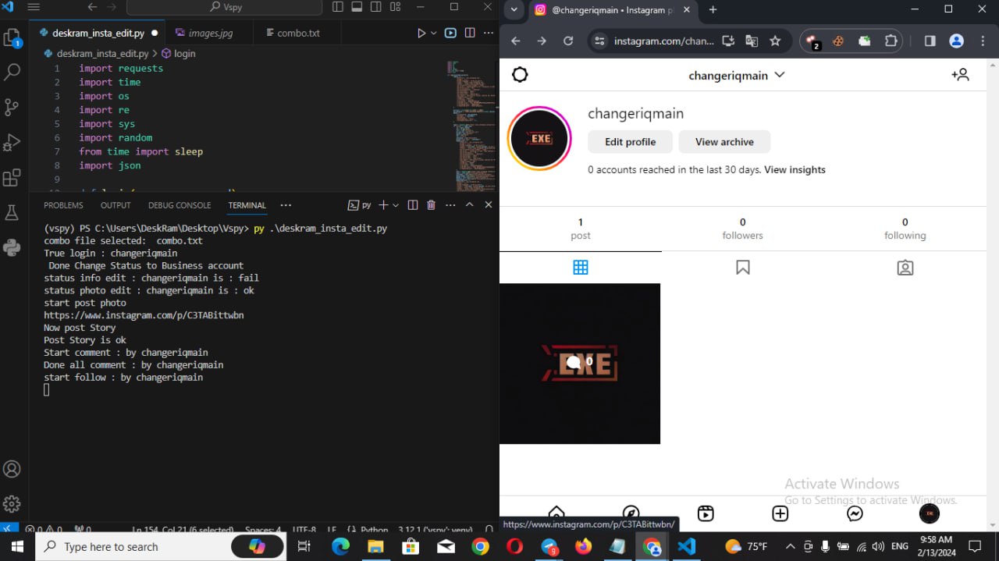
Task: Open the Testing flask view
Action: [x=12, y=213]
